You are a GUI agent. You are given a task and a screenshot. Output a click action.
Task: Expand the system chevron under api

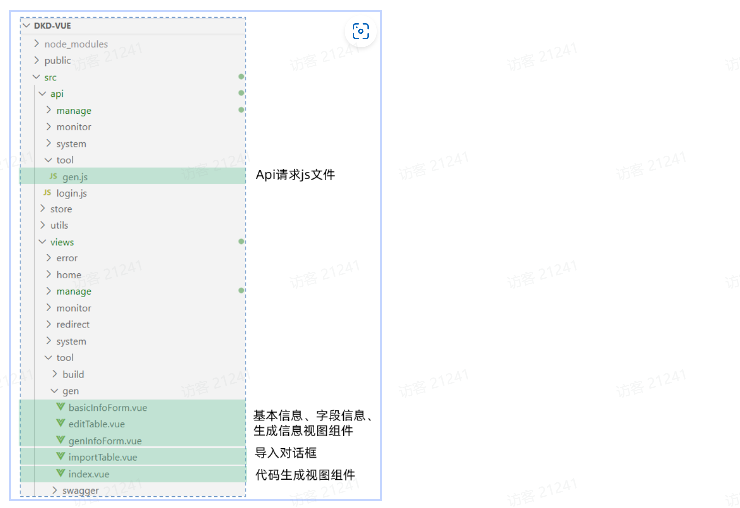48,143
